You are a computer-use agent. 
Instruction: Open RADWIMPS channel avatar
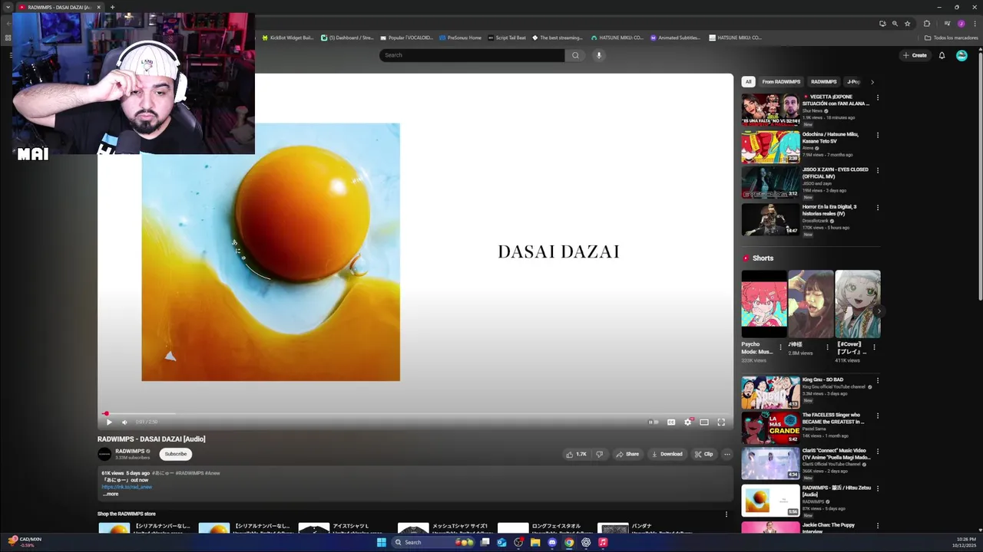104,454
